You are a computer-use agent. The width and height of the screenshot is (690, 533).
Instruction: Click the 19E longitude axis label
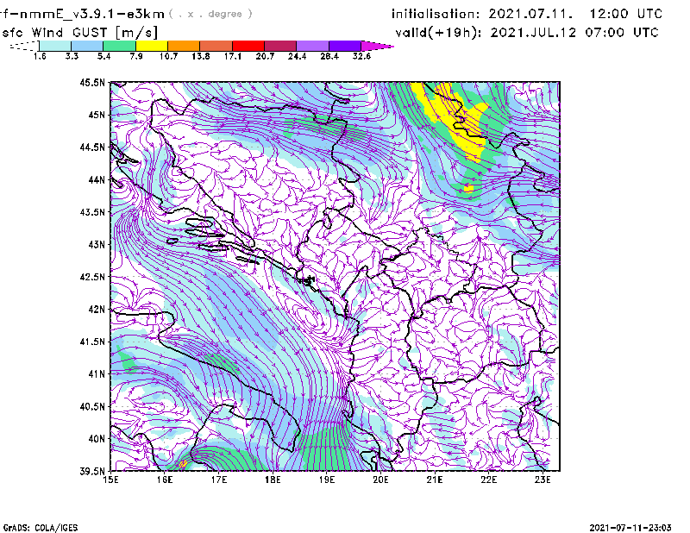tap(327, 481)
